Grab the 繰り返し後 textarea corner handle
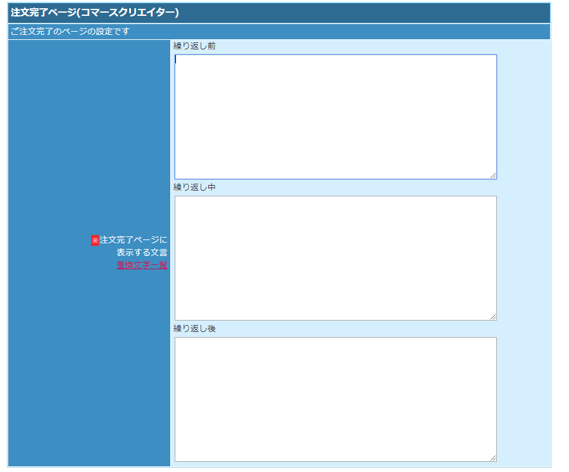This screenshot has height=472, width=569. [493, 458]
